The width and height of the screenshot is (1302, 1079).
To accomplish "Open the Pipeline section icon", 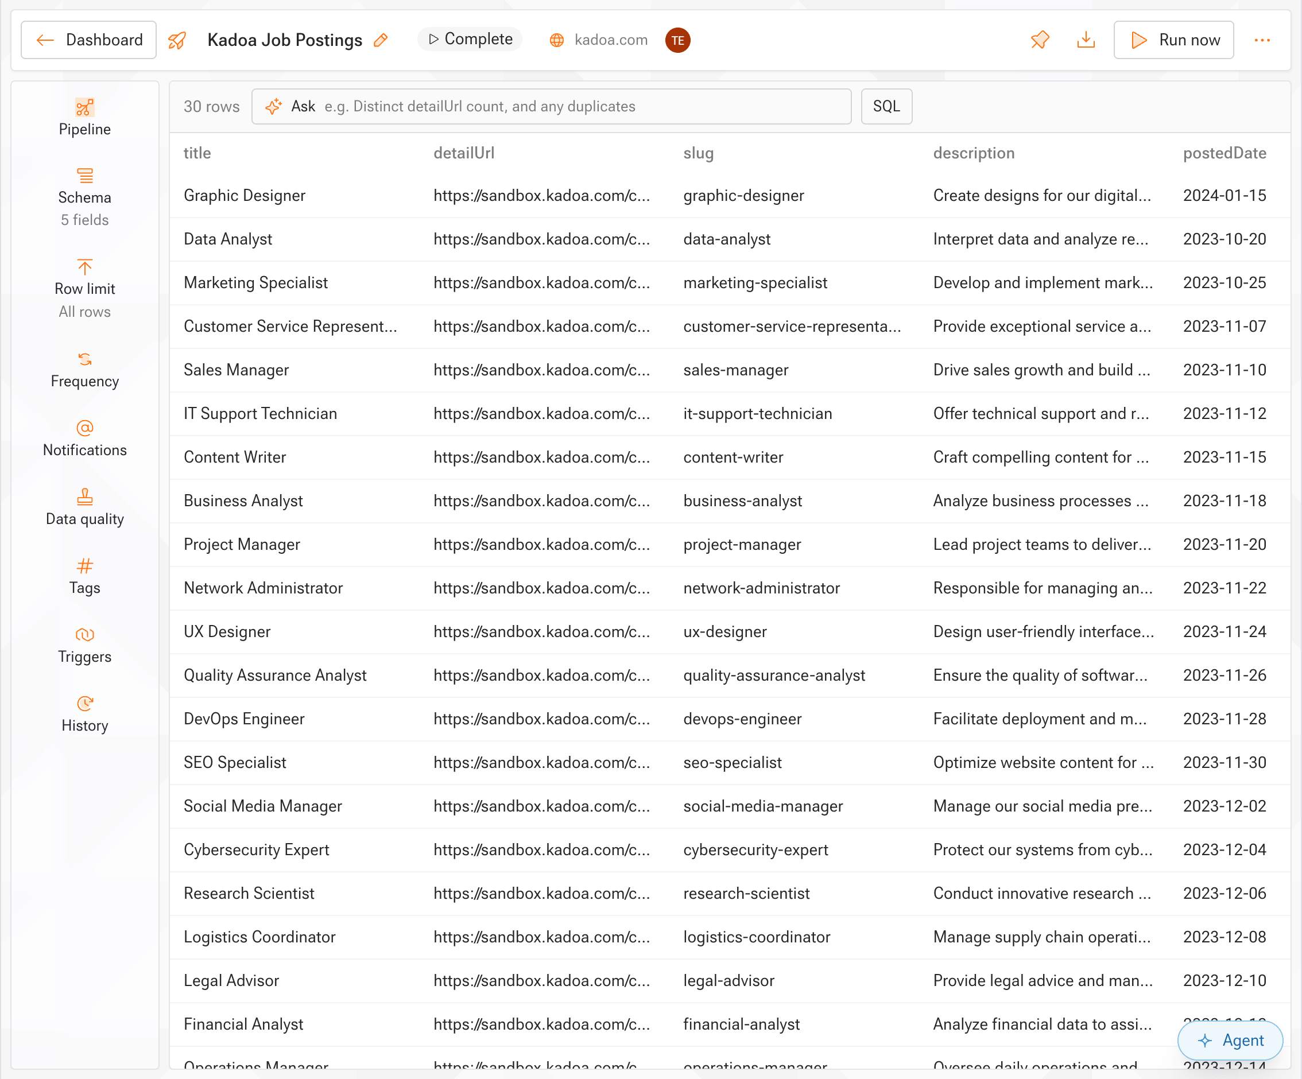I will pos(84,107).
